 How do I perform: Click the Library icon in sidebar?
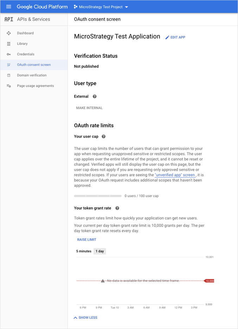pos(9,44)
